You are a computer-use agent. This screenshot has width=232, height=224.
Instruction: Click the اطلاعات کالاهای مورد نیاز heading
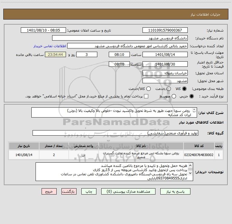tap(201, 122)
